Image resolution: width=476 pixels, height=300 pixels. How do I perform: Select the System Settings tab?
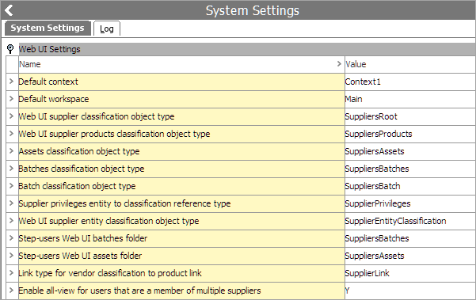coord(48,28)
